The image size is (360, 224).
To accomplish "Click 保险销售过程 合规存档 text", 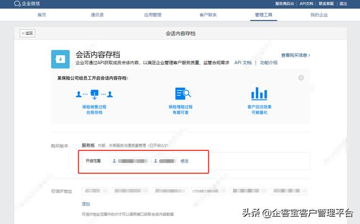I will click(x=94, y=110).
